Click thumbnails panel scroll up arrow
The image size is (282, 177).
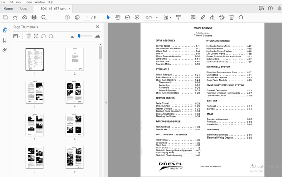[x=101, y=44]
